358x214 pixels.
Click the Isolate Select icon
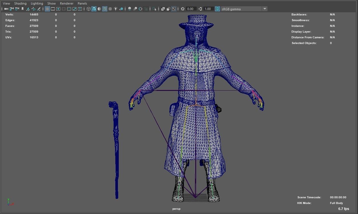tap(154, 9)
